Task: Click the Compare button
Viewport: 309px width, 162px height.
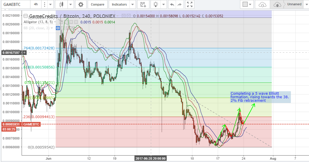Action: (98, 4)
